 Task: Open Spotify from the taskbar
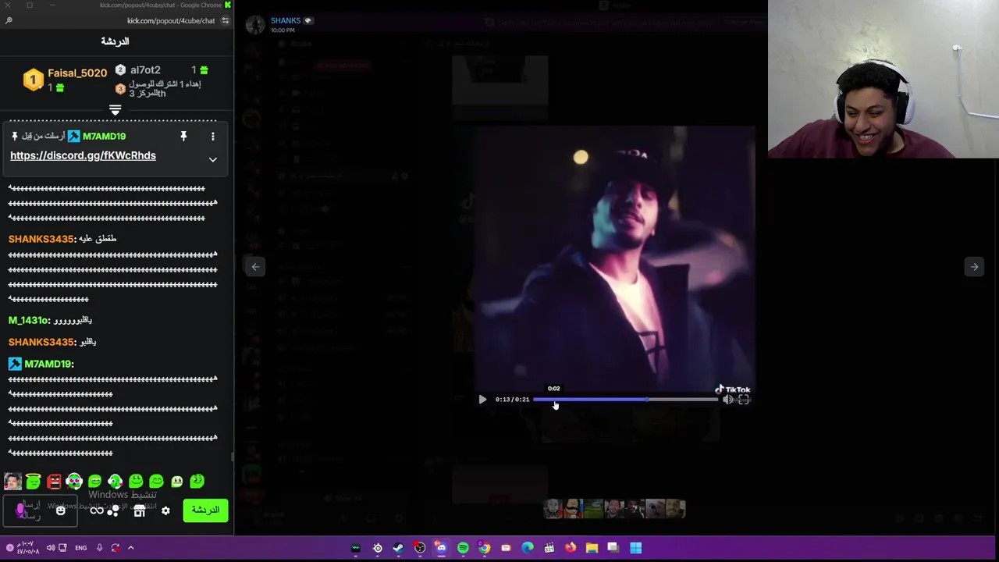(463, 548)
